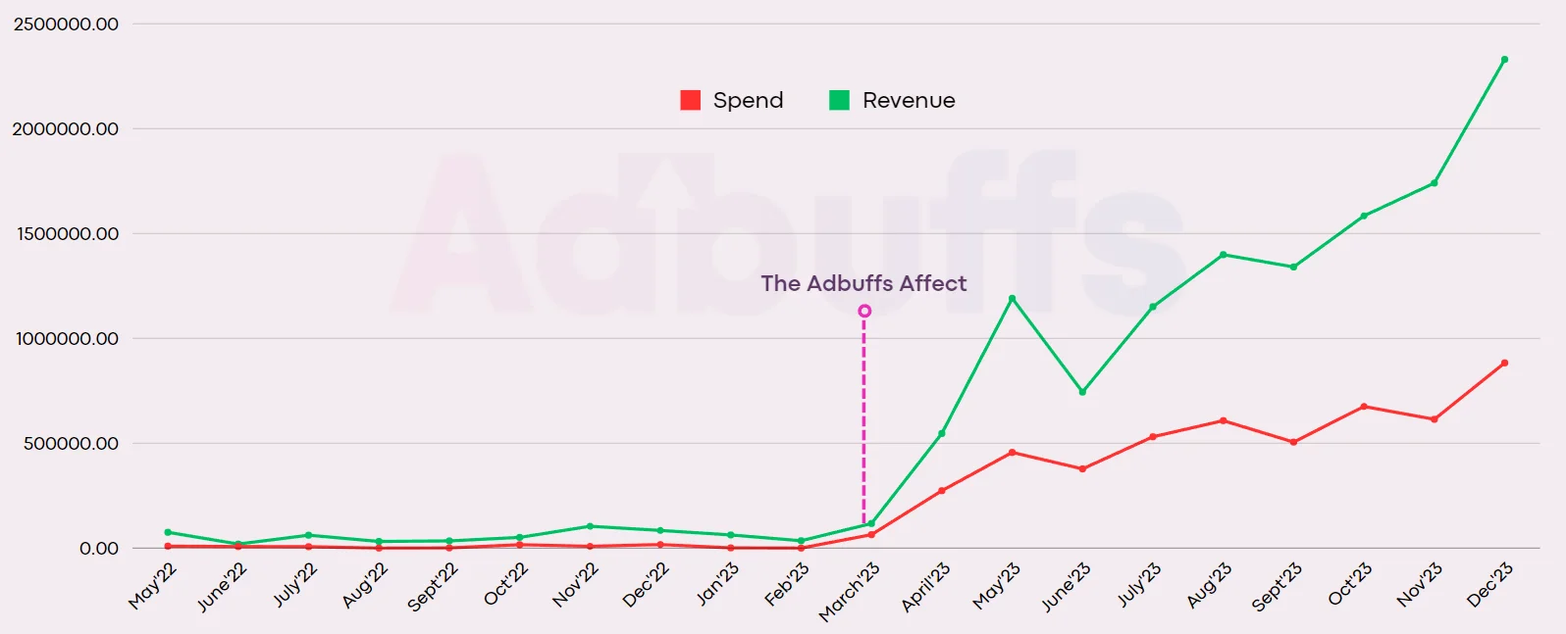The image size is (1566, 634).
Task: Click the Aug'23 revenue data point
Action: 1223,255
